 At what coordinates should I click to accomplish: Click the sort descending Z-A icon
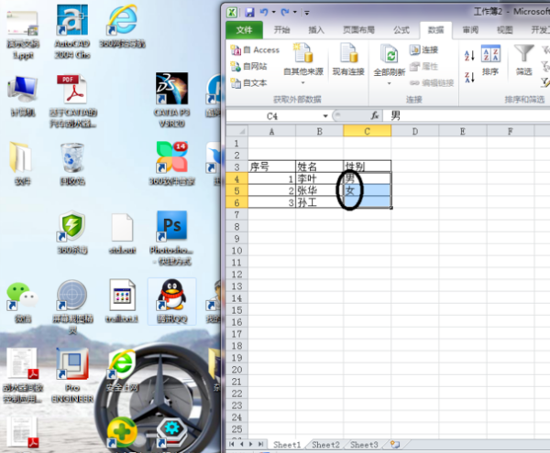[x=469, y=78]
